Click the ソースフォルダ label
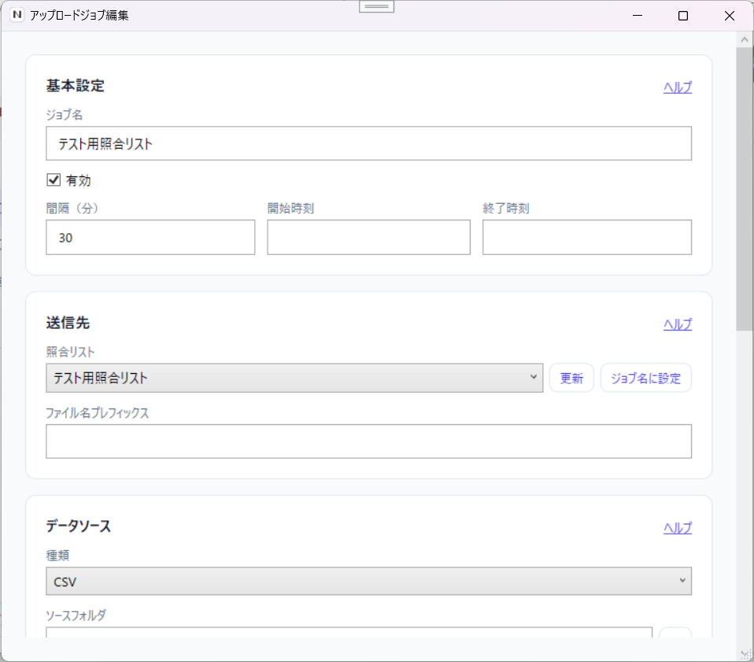This screenshot has width=754, height=662. tap(76, 616)
